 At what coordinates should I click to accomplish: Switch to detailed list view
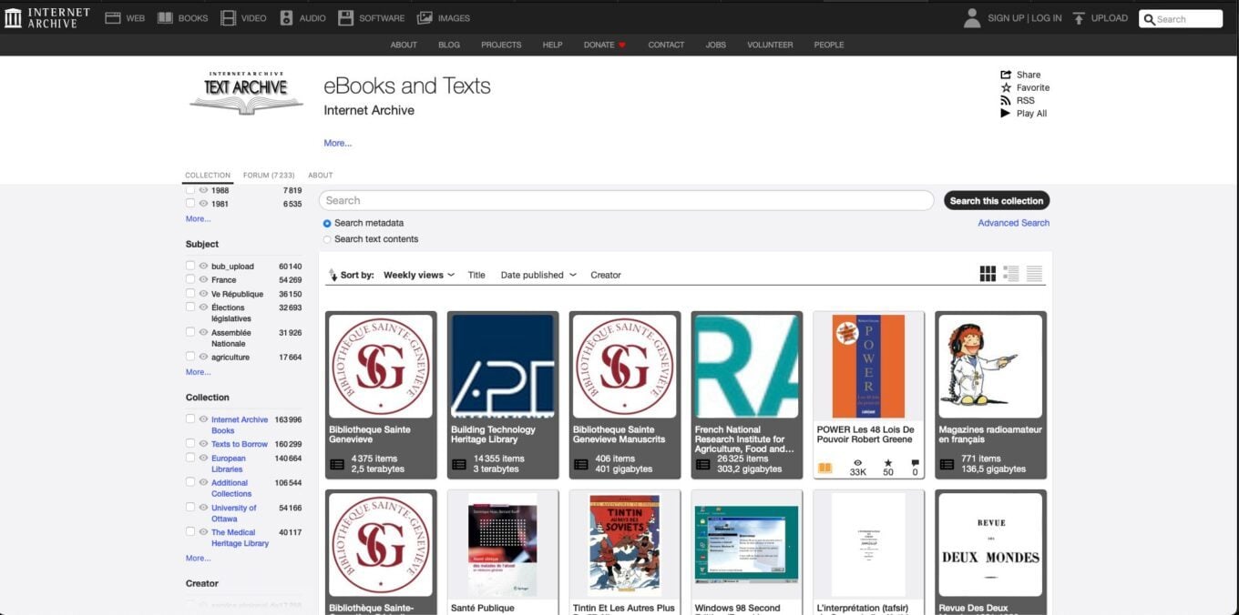pos(1011,274)
